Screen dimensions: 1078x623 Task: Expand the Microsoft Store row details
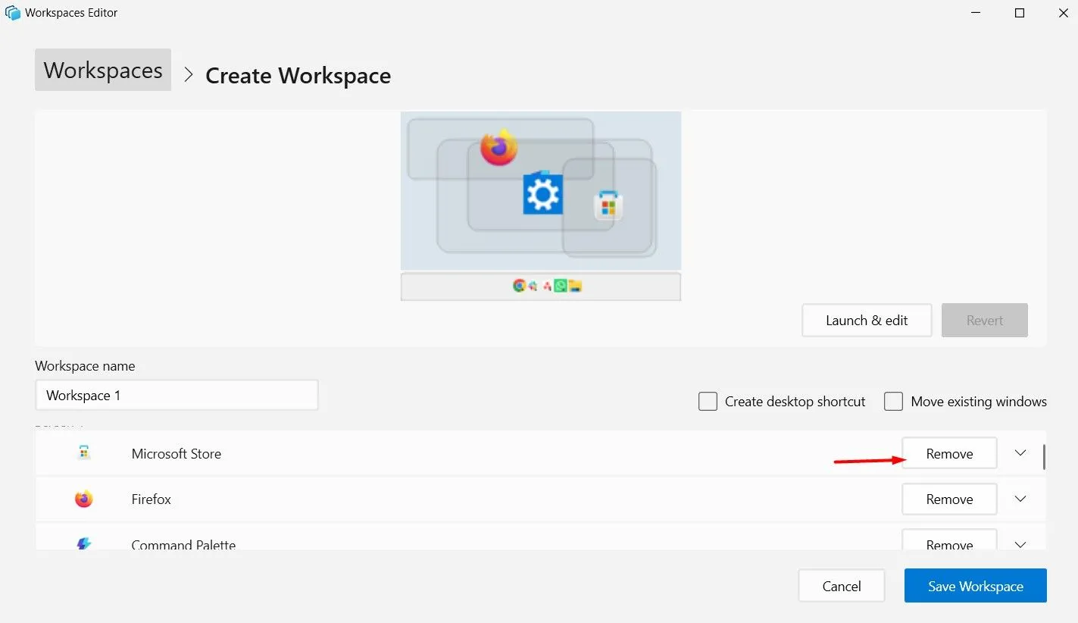coord(1020,452)
